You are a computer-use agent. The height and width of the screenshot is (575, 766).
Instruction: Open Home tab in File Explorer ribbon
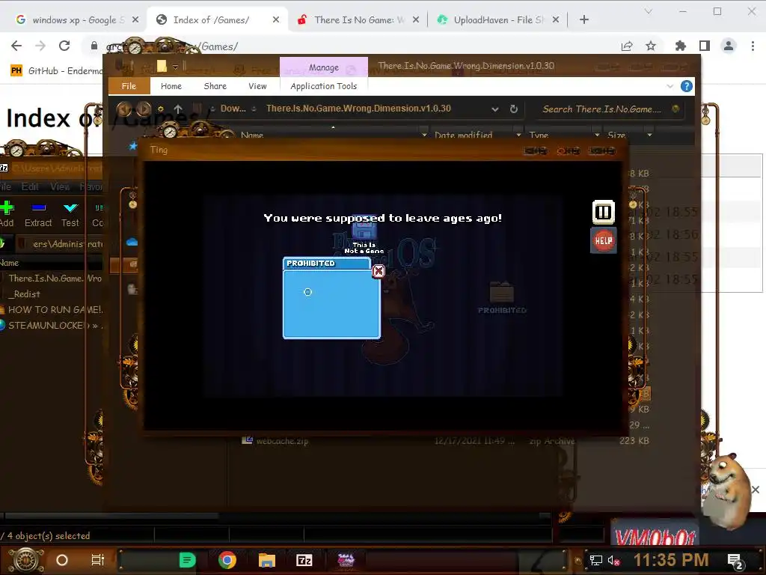pyautogui.click(x=171, y=86)
